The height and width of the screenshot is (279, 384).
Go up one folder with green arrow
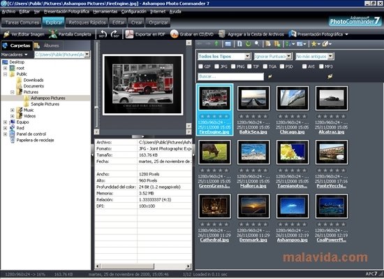216,44
